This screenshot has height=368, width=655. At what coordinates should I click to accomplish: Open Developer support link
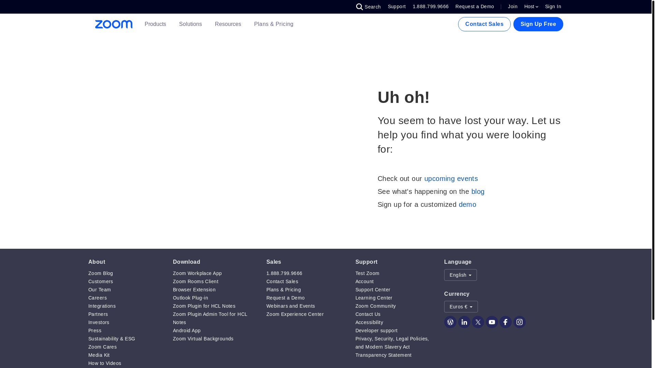pyautogui.click(x=376, y=331)
